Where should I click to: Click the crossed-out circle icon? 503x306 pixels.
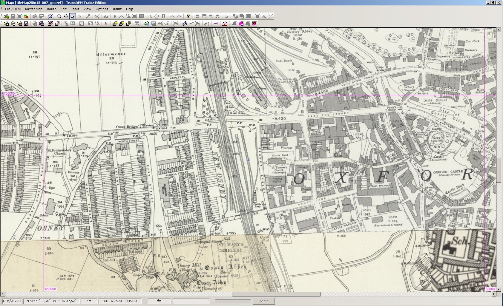point(50,16)
